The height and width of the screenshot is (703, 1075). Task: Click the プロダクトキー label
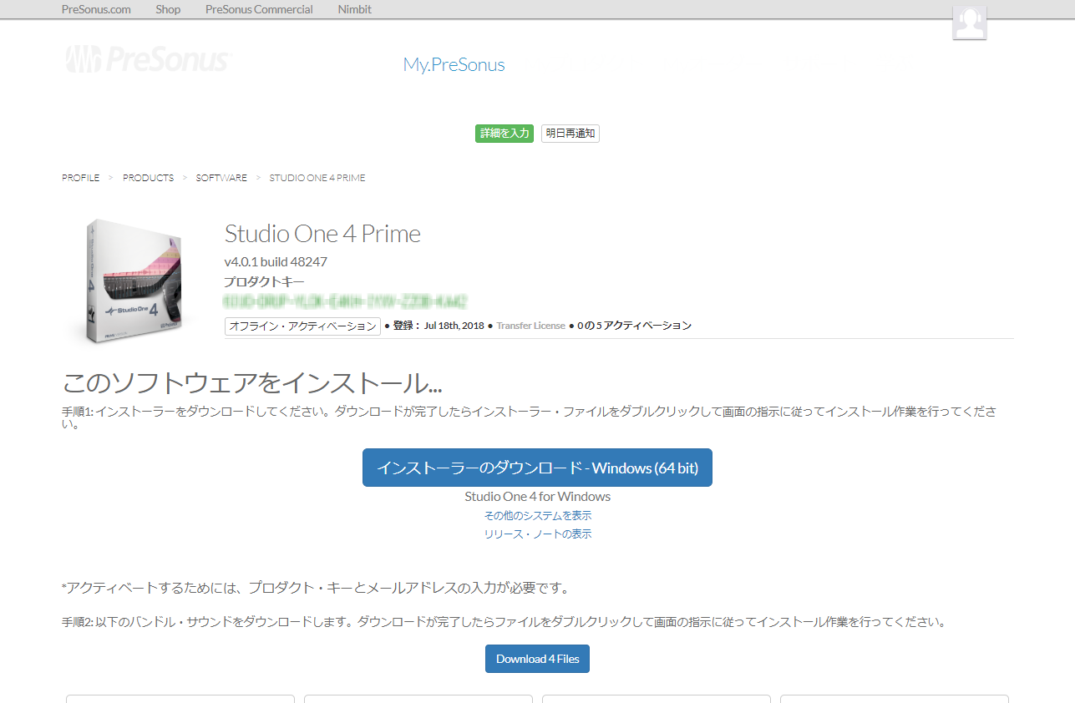click(x=264, y=282)
